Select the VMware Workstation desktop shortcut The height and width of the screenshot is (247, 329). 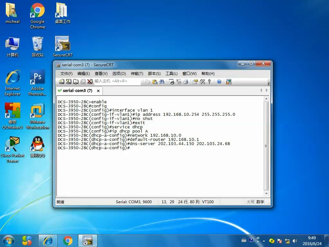pyautogui.click(x=37, y=116)
